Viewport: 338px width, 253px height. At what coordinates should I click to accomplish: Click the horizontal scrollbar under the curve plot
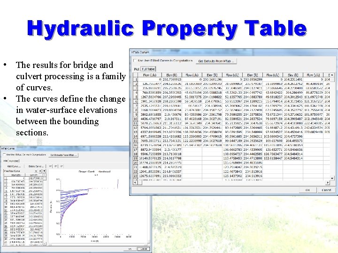point(99,245)
